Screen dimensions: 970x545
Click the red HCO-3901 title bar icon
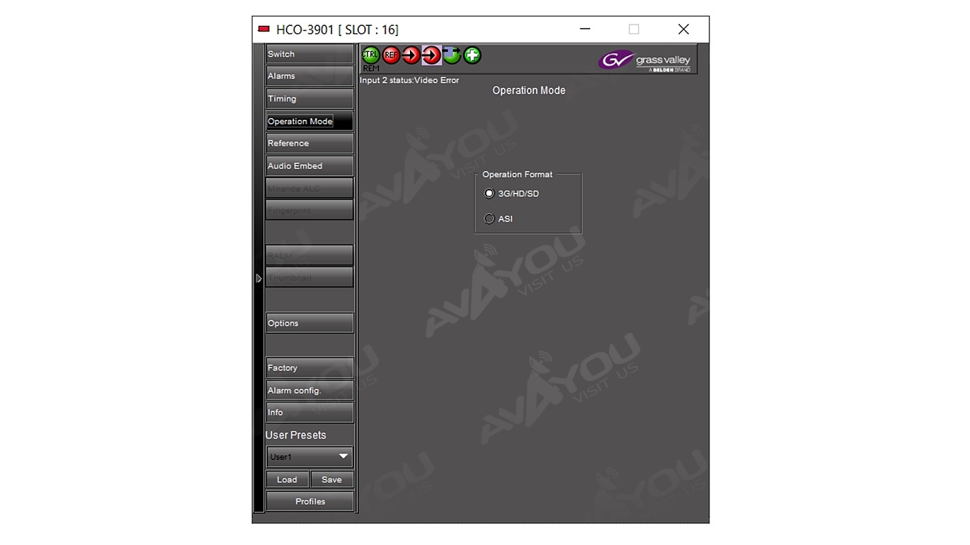[264, 29]
